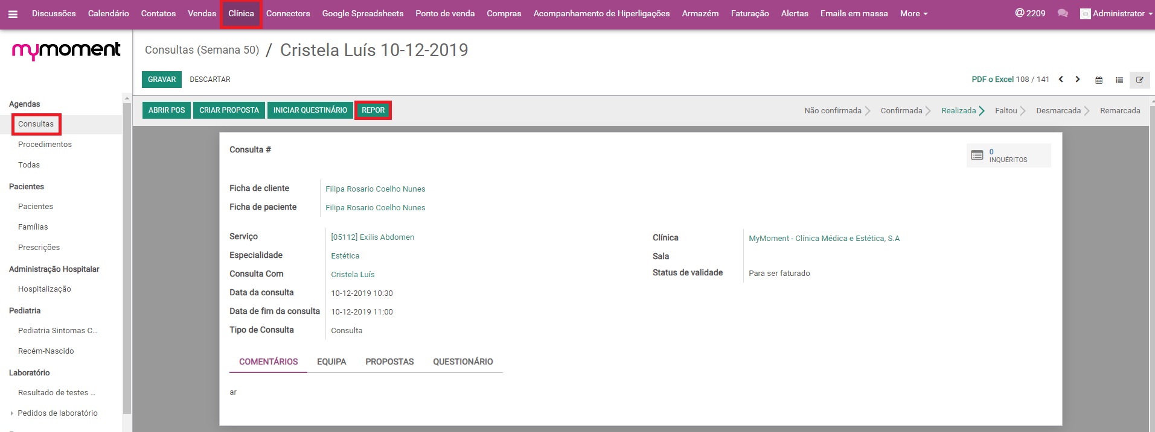Viewport: 1155px width, 432px height.
Task: Open Todas in the sidebar
Action: click(x=29, y=165)
